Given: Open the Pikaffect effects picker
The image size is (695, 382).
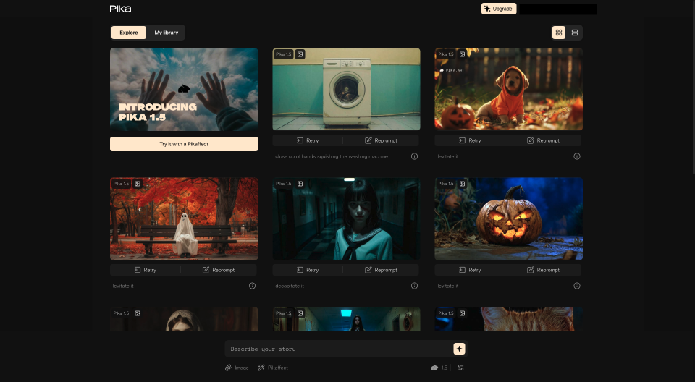Looking at the screenshot, I should 273,368.
